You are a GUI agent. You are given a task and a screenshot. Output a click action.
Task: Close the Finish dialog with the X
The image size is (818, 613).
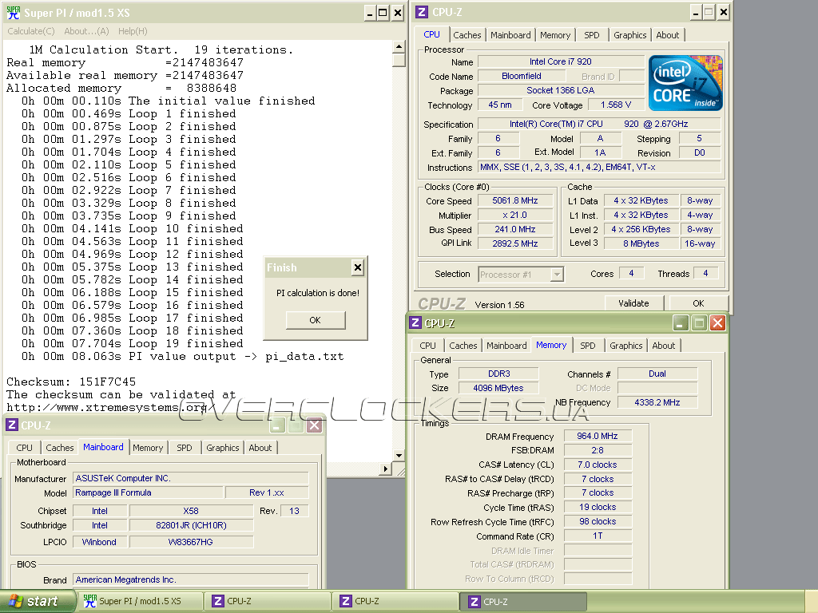(x=357, y=267)
